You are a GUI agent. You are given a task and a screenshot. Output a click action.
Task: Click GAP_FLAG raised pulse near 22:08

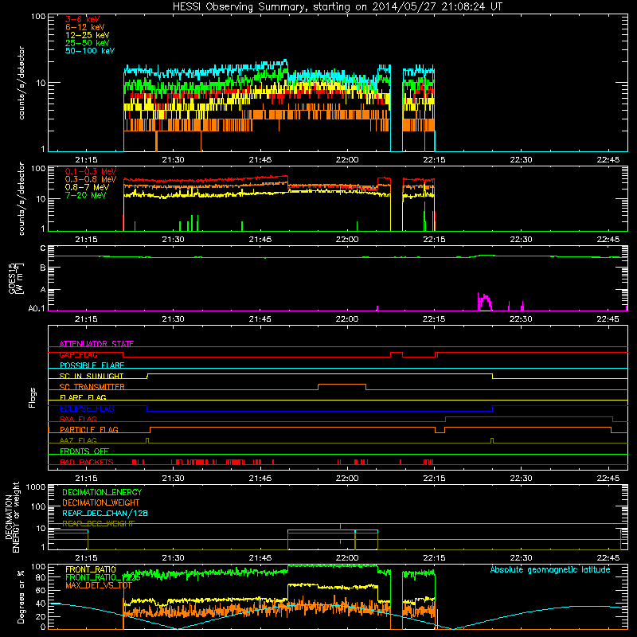(x=397, y=353)
